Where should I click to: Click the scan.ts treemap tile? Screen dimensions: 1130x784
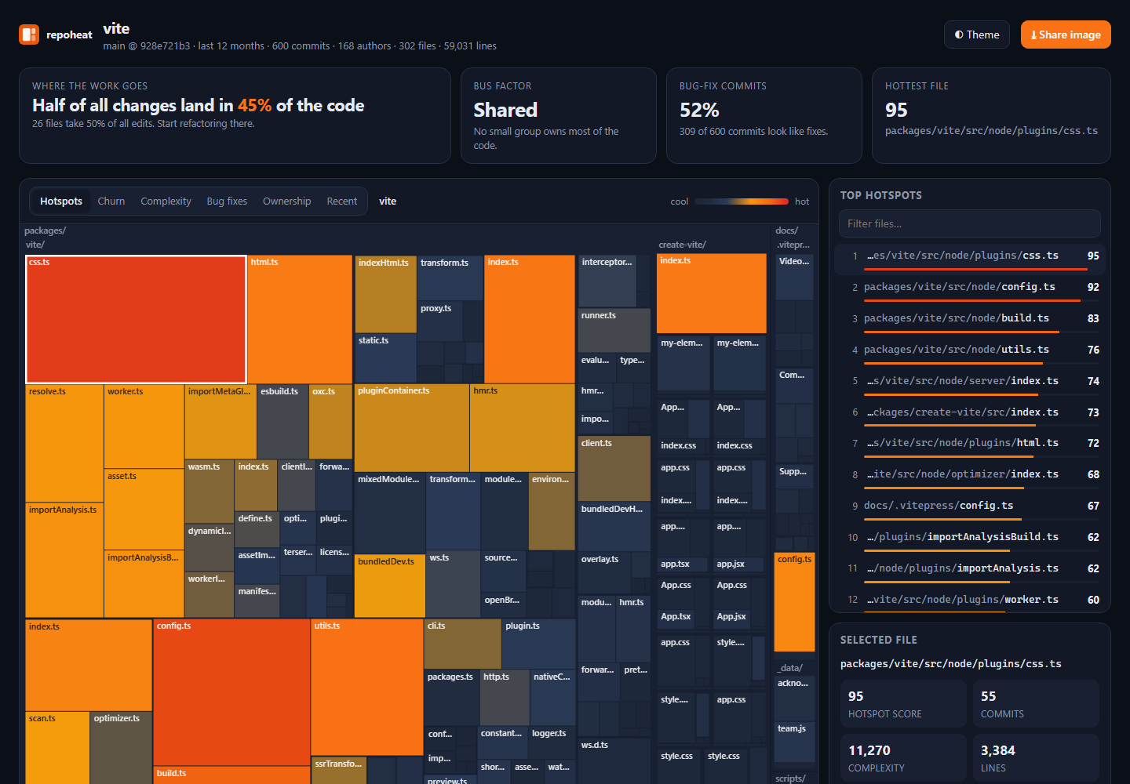(x=57, y=747)
